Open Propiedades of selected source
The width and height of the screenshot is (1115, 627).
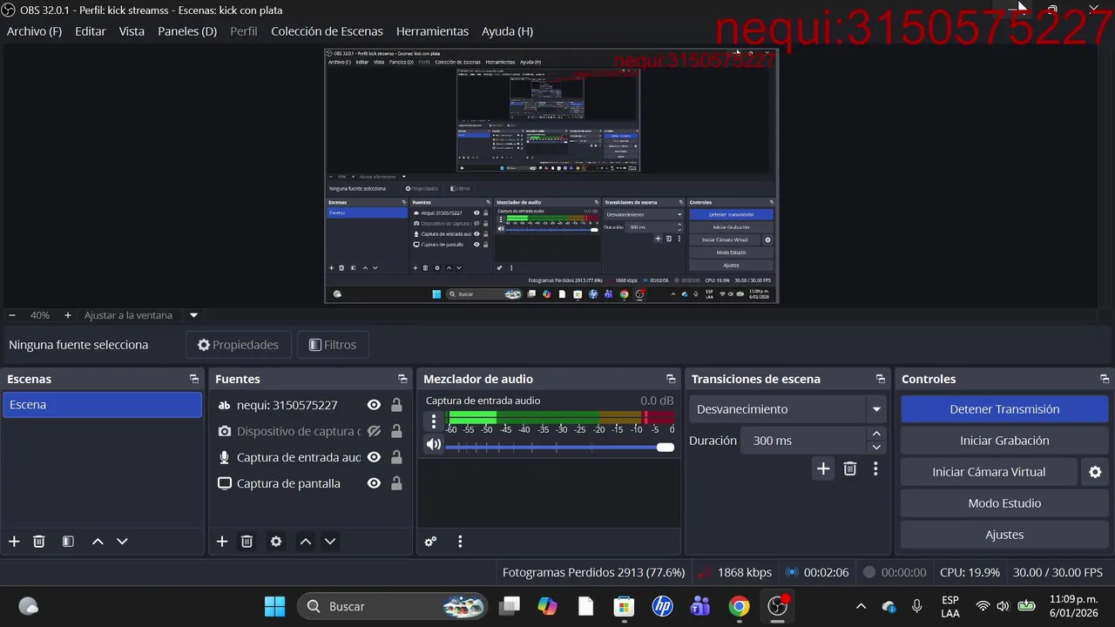point(238,345)
